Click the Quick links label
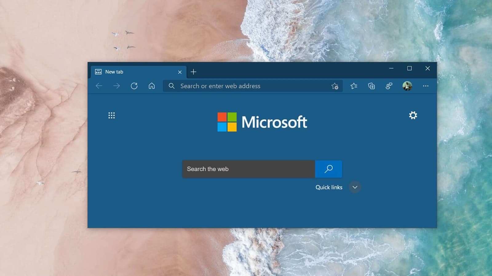Viewport: 492px width, 276px height. [x=329, y=187]
